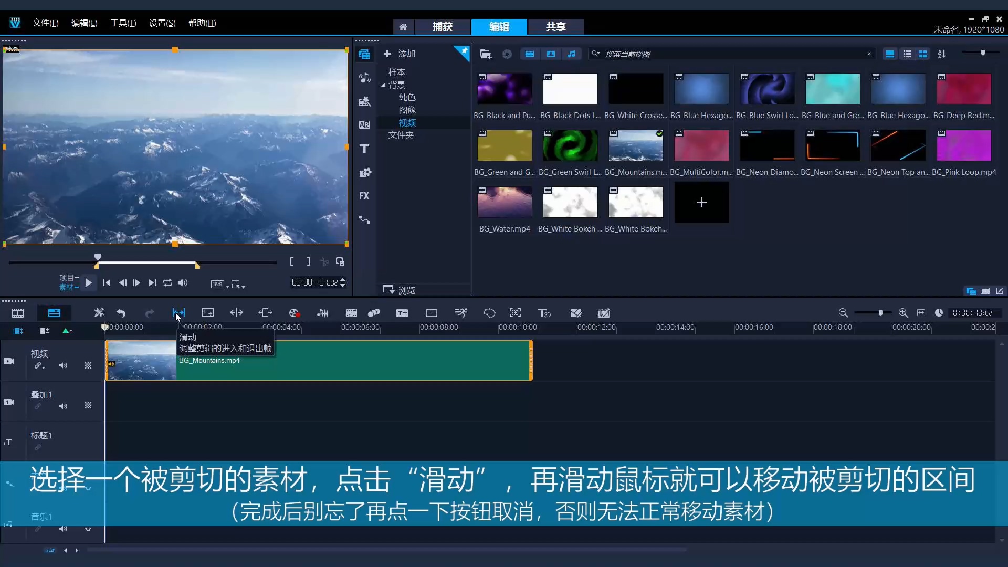Zoom in the timeline with magnifier plus

[903, 313]
